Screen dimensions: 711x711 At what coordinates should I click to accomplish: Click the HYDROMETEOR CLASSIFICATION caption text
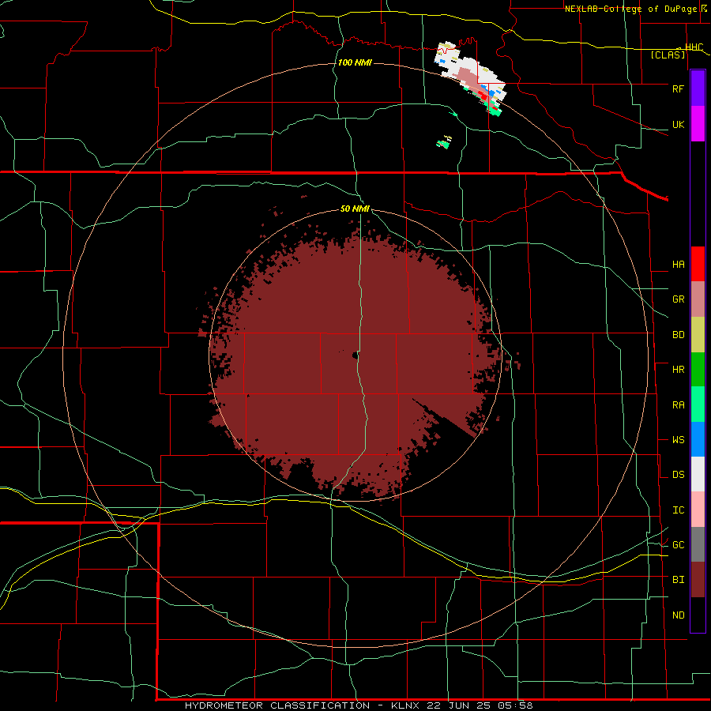277,705
